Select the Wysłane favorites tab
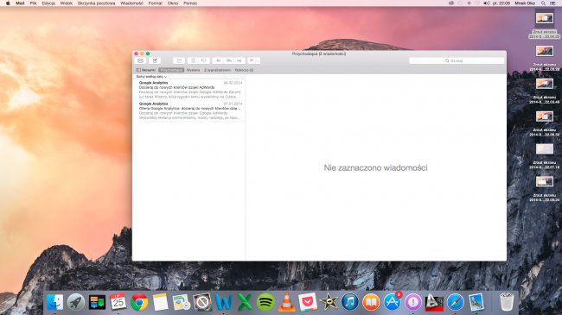The width and height of the screenshot is (562, 315). coord(193,70)
